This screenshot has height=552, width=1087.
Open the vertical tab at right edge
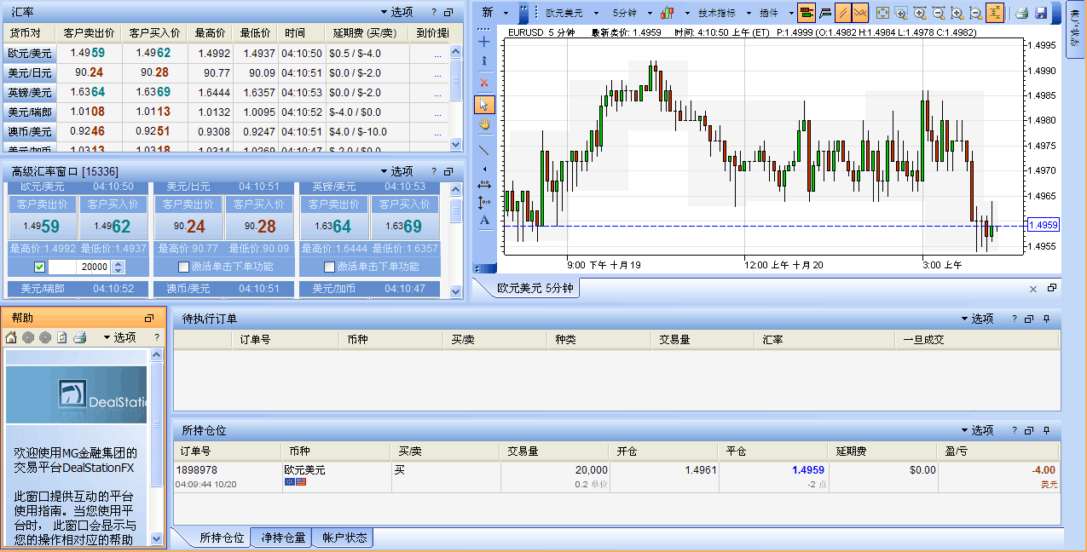pos(1074,30)
